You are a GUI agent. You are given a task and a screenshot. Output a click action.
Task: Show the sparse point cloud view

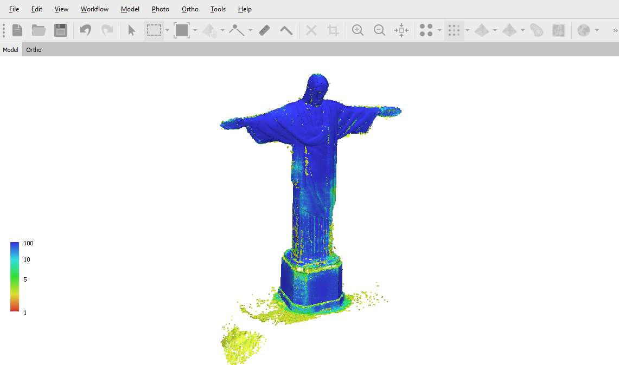426,30
